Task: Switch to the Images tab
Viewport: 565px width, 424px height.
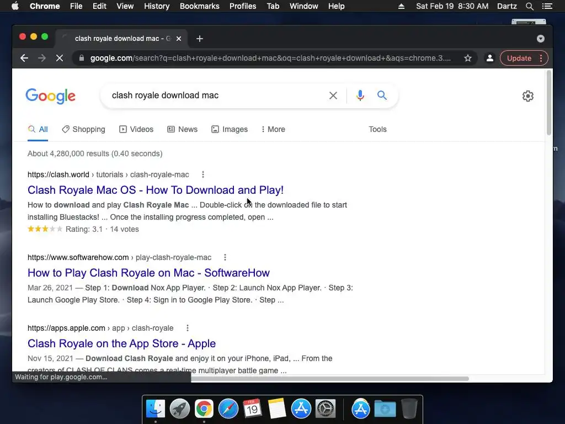Action: coord(230,129)
